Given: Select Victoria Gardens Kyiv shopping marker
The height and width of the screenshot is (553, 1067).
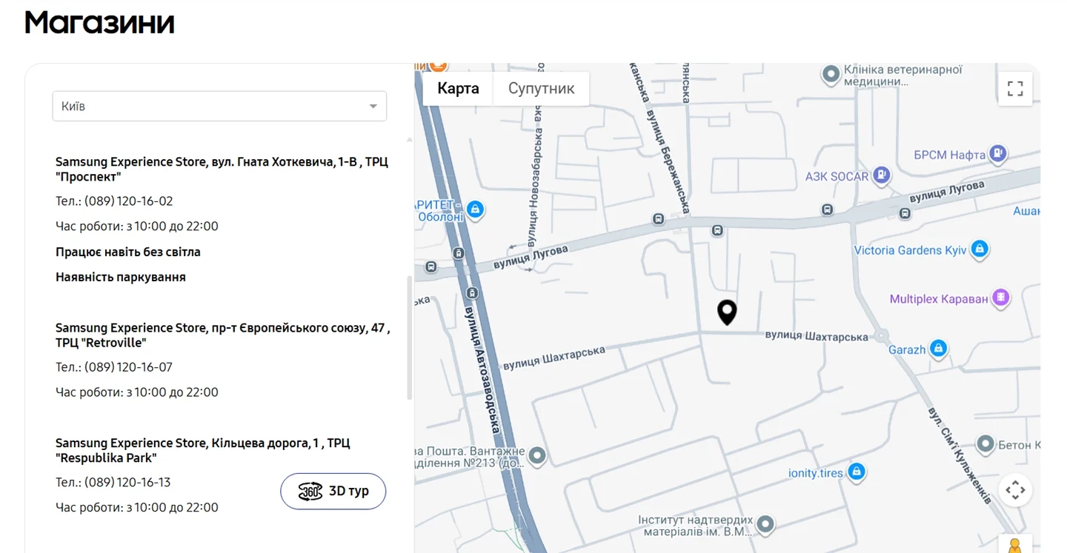Looking at the screenshot, I should (x=980, y=249).
